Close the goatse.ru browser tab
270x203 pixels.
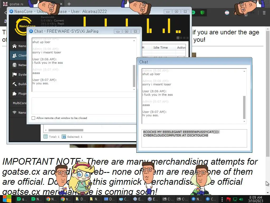point(61,4)
